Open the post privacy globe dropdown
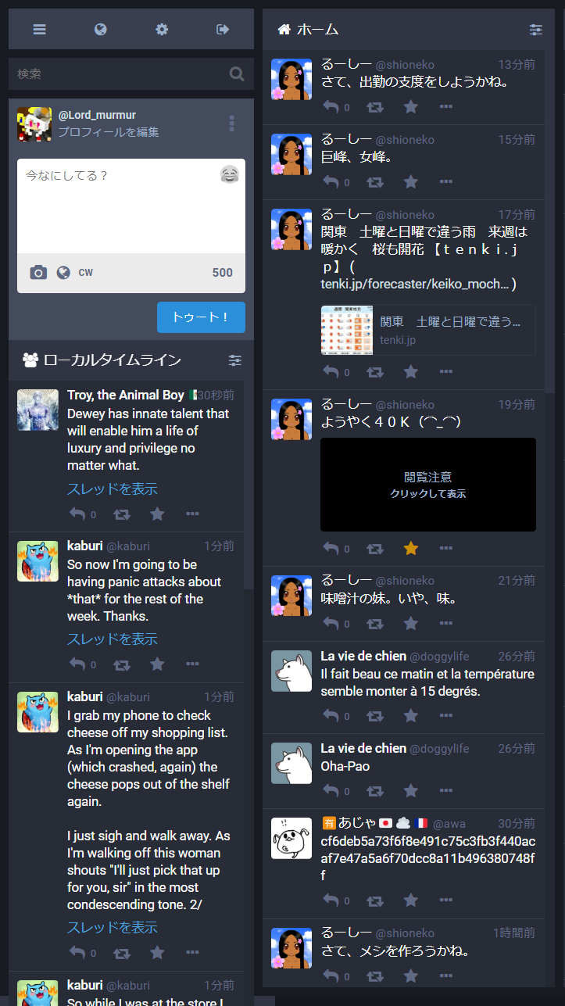 click(x=63, y=273)
